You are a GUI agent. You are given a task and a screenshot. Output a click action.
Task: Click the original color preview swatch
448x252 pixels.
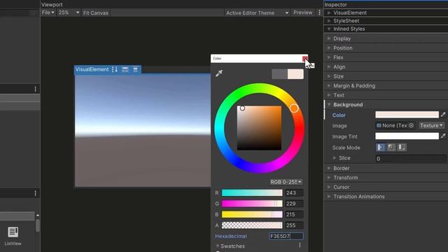280,74
